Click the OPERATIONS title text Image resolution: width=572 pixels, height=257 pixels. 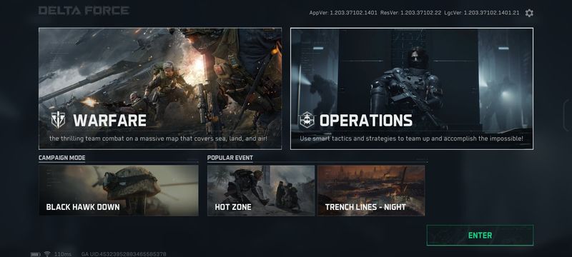pyautogui.click(x=366, y=121)
